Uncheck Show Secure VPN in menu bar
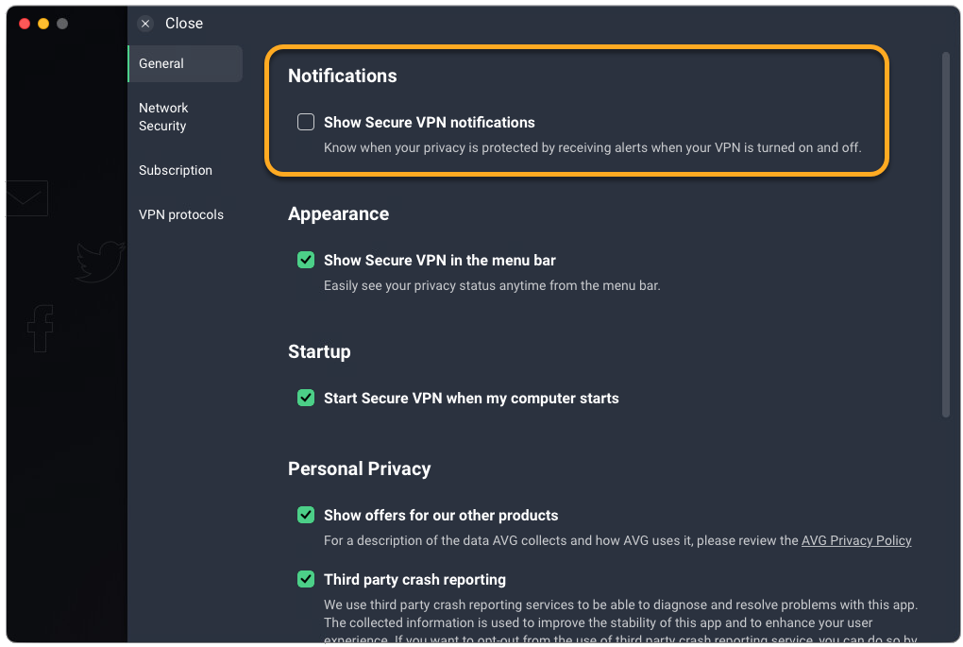This screenshot has height=647, width=963. (306, 260)
